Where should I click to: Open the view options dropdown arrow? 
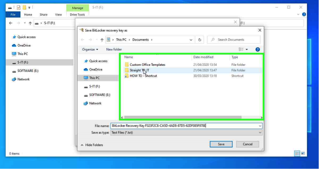pos(247,49)
